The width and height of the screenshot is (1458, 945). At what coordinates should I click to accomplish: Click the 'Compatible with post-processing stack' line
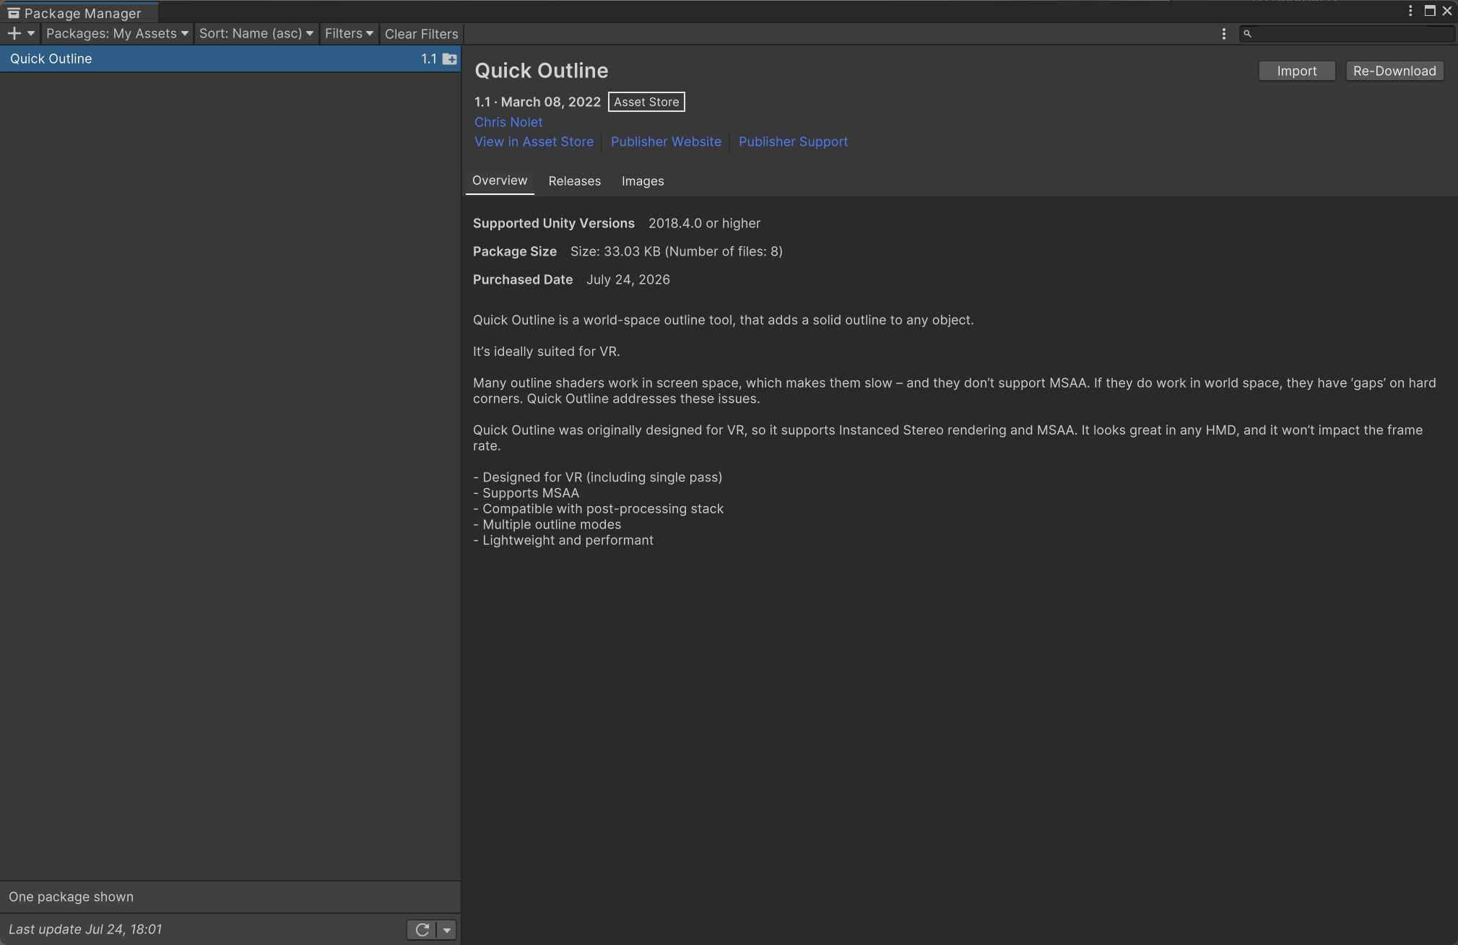click(598, 509)
